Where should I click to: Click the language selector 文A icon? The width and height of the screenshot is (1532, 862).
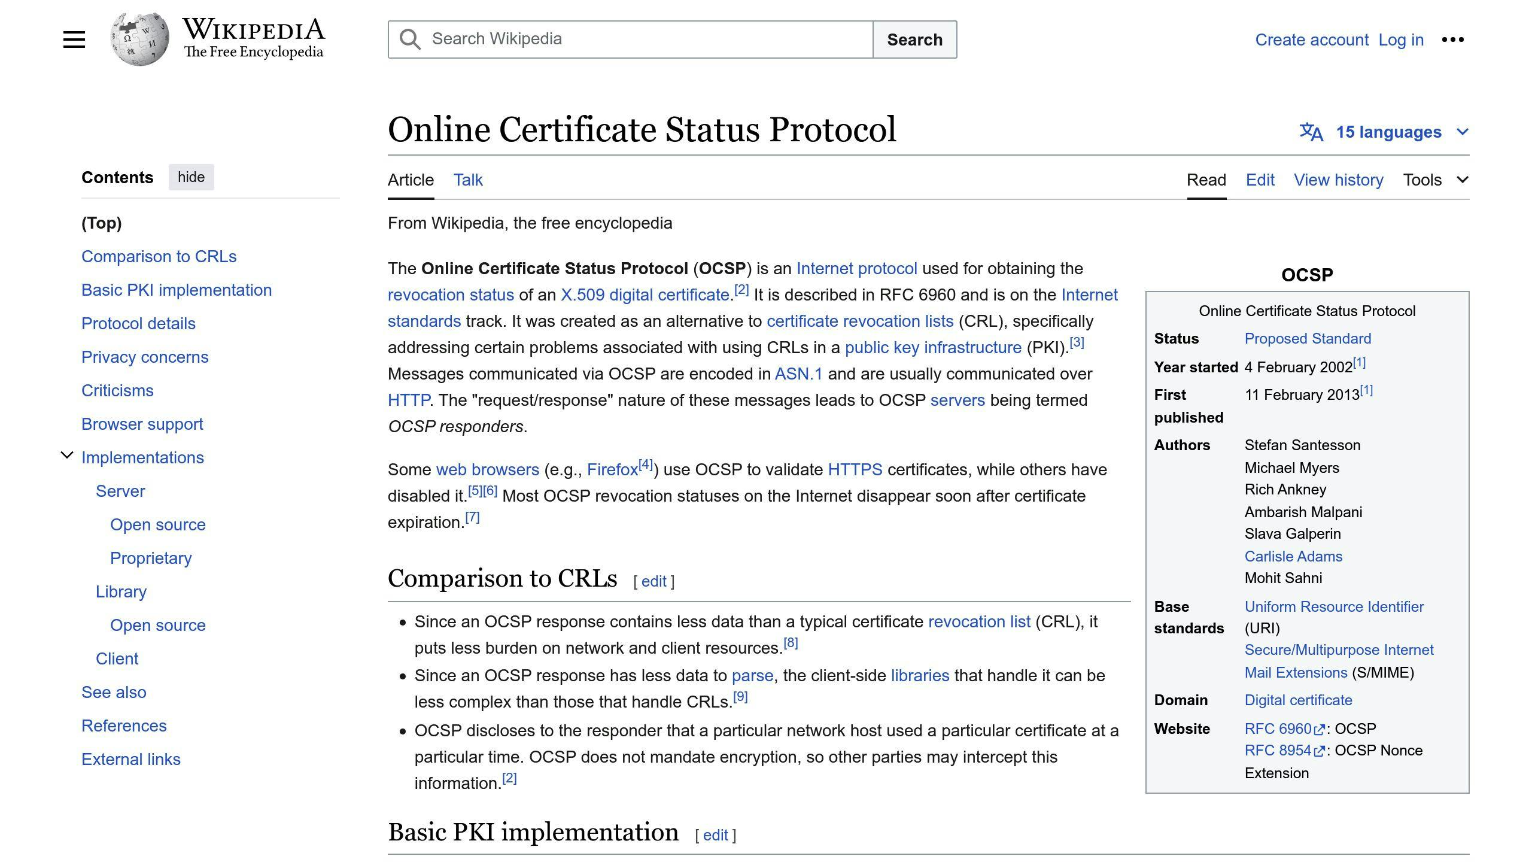click(1312, 132)
